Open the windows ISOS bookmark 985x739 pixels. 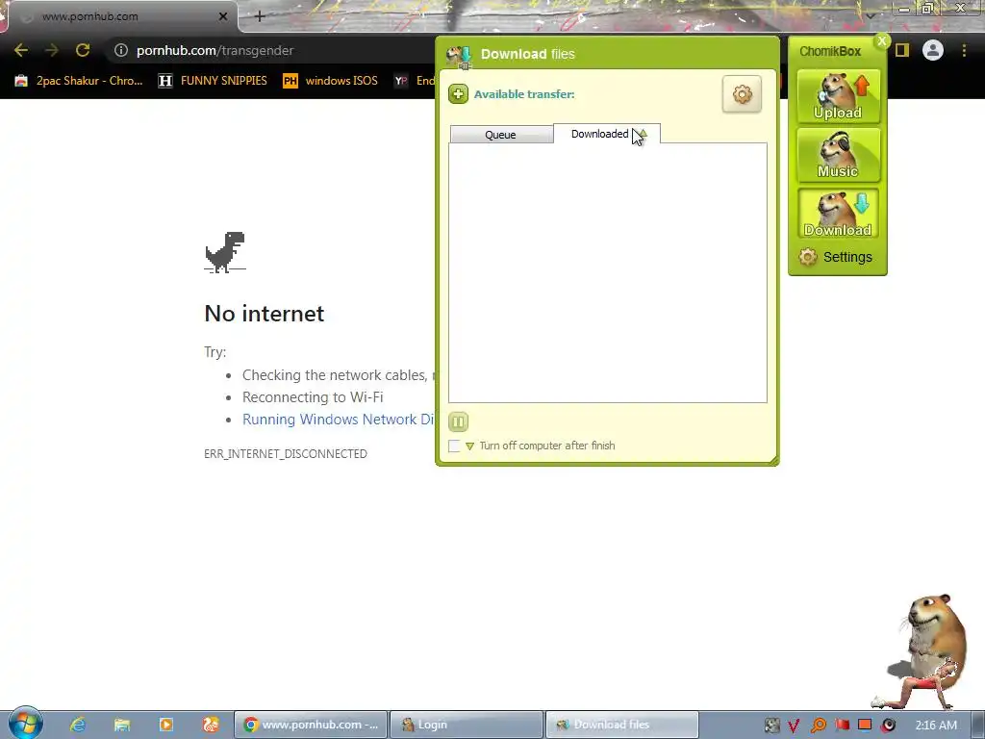tap(331, 81)
